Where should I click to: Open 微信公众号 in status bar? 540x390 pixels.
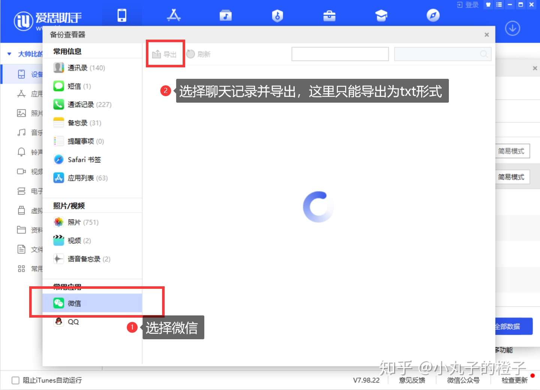click(463, 380)
